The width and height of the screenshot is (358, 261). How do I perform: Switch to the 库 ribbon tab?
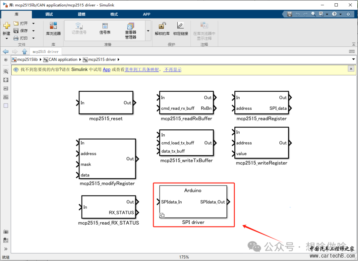pos(17,14)
